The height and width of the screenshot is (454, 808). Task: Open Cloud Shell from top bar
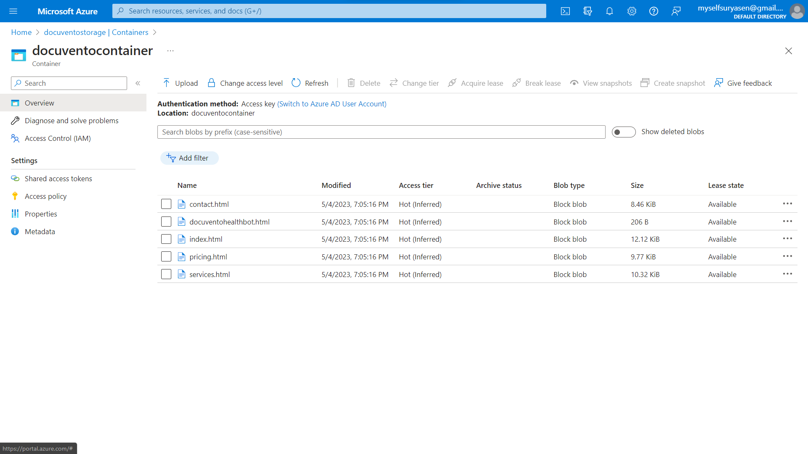pos(565,11)
